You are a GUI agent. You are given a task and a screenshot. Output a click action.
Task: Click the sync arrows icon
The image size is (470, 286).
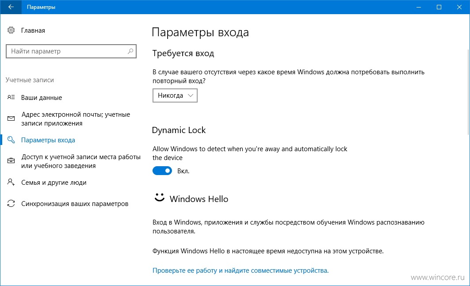click(11, 203)
